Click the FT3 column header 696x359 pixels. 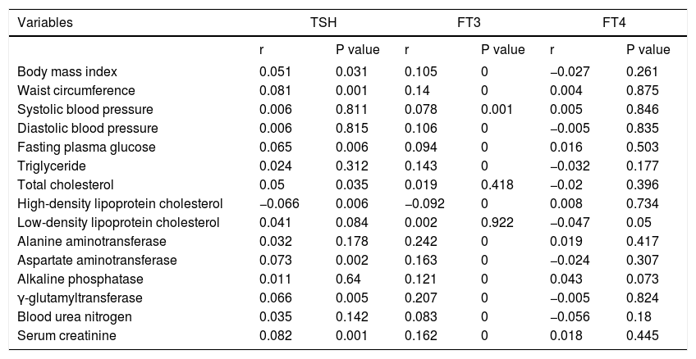pos(469,23)
